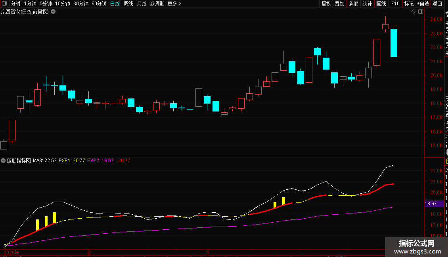
Task: Click the 京基智农(日线.前复权) chart title
Action: coord(25,12)
